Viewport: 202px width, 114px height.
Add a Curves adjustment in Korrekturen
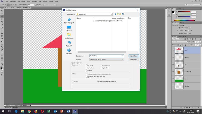185,28
